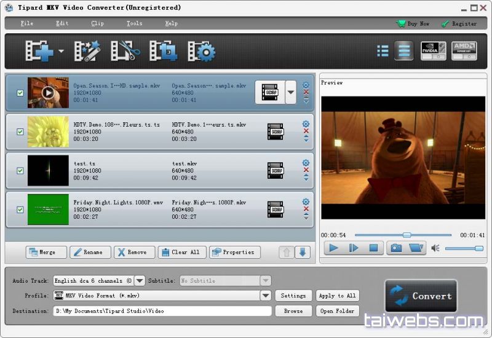The height and width of the screenshot is (338, 492).
Task: Take a snapshot with camera icon
Action: [x=396, y=248]
